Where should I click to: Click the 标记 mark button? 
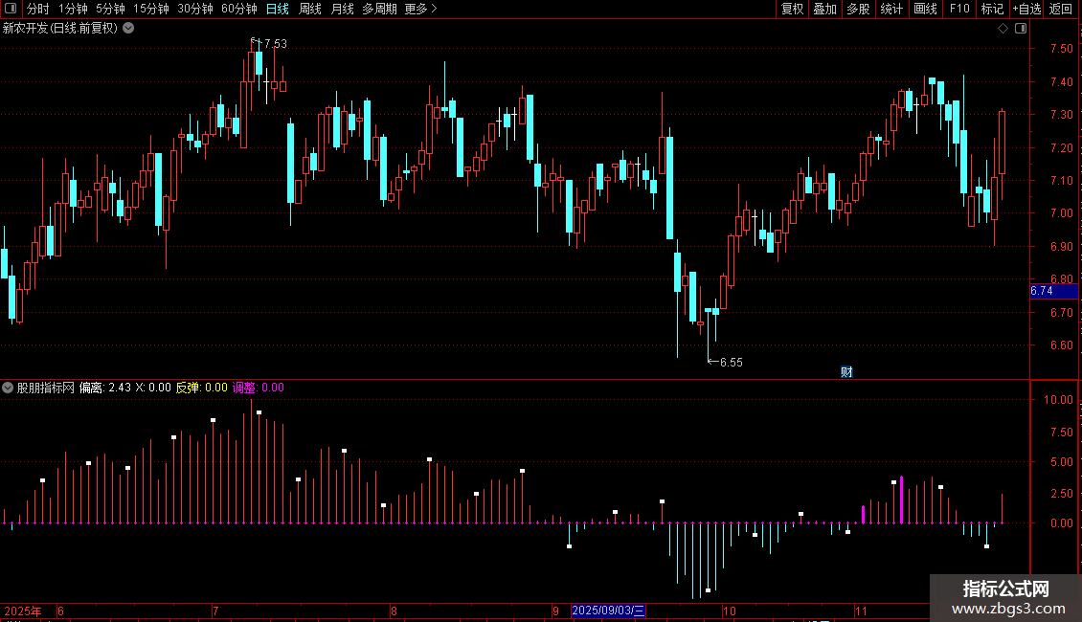click(992, 9)
